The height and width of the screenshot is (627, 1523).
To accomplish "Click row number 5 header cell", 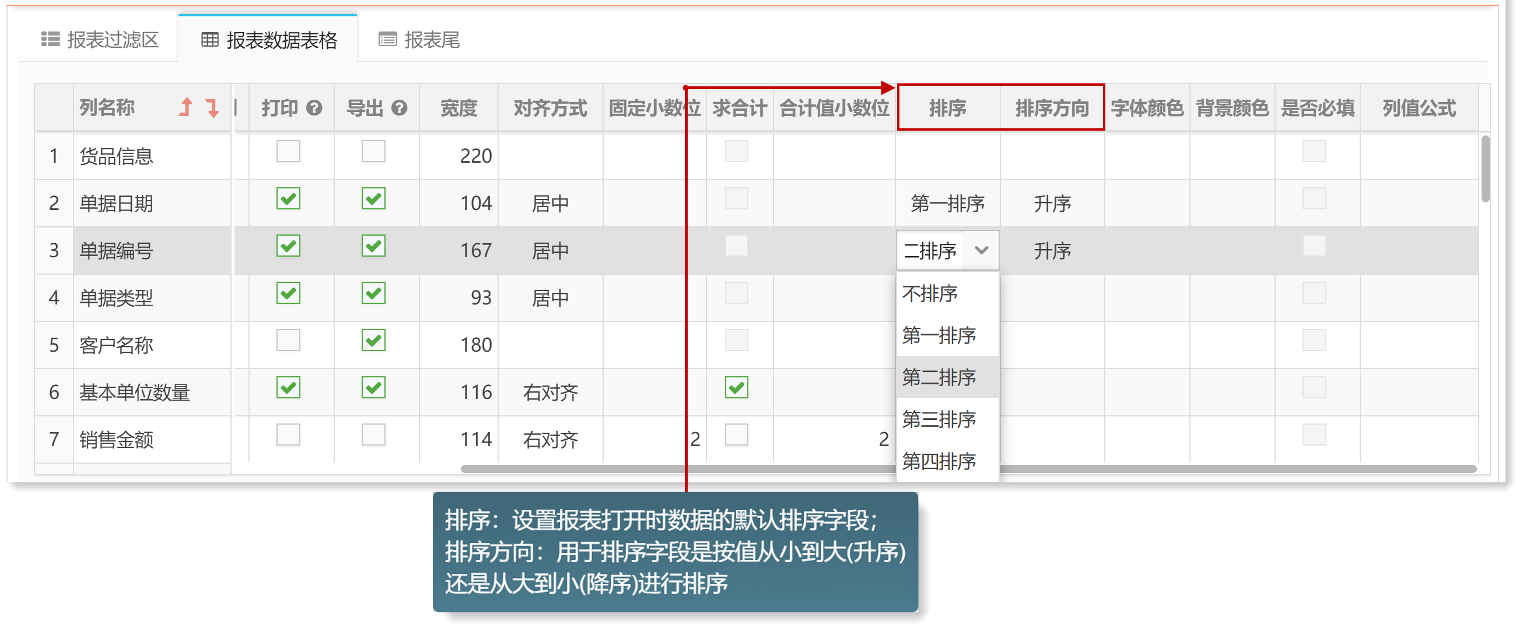I will click(54, 345).
